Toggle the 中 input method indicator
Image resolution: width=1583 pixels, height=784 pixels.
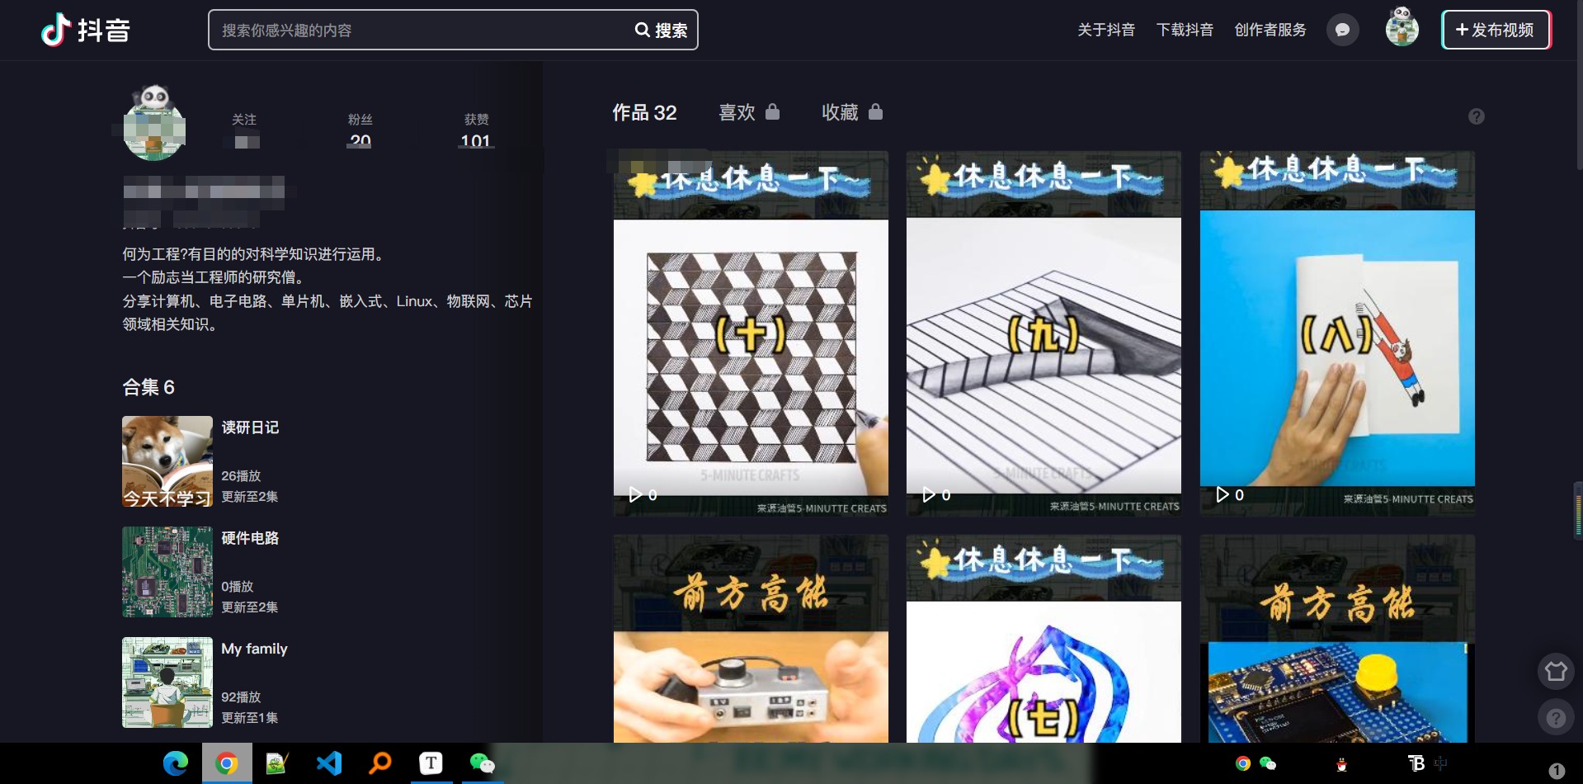tap(1441, 763)
